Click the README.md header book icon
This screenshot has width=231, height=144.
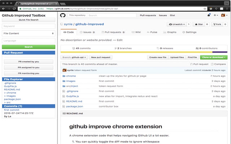click(x=64, y=113)
